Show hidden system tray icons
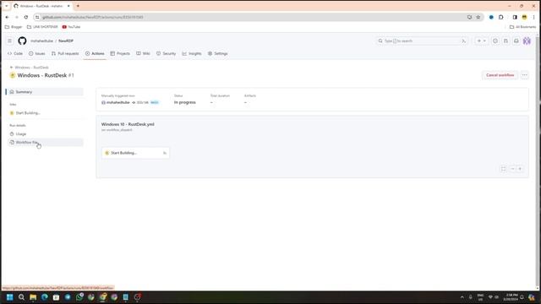541x304 pixels. click(x=462, y=297)
